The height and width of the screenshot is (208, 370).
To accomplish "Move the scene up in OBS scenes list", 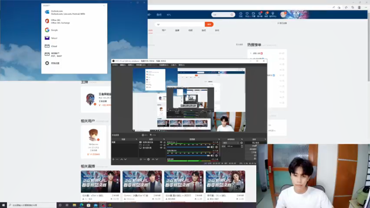I will point(122,159).
